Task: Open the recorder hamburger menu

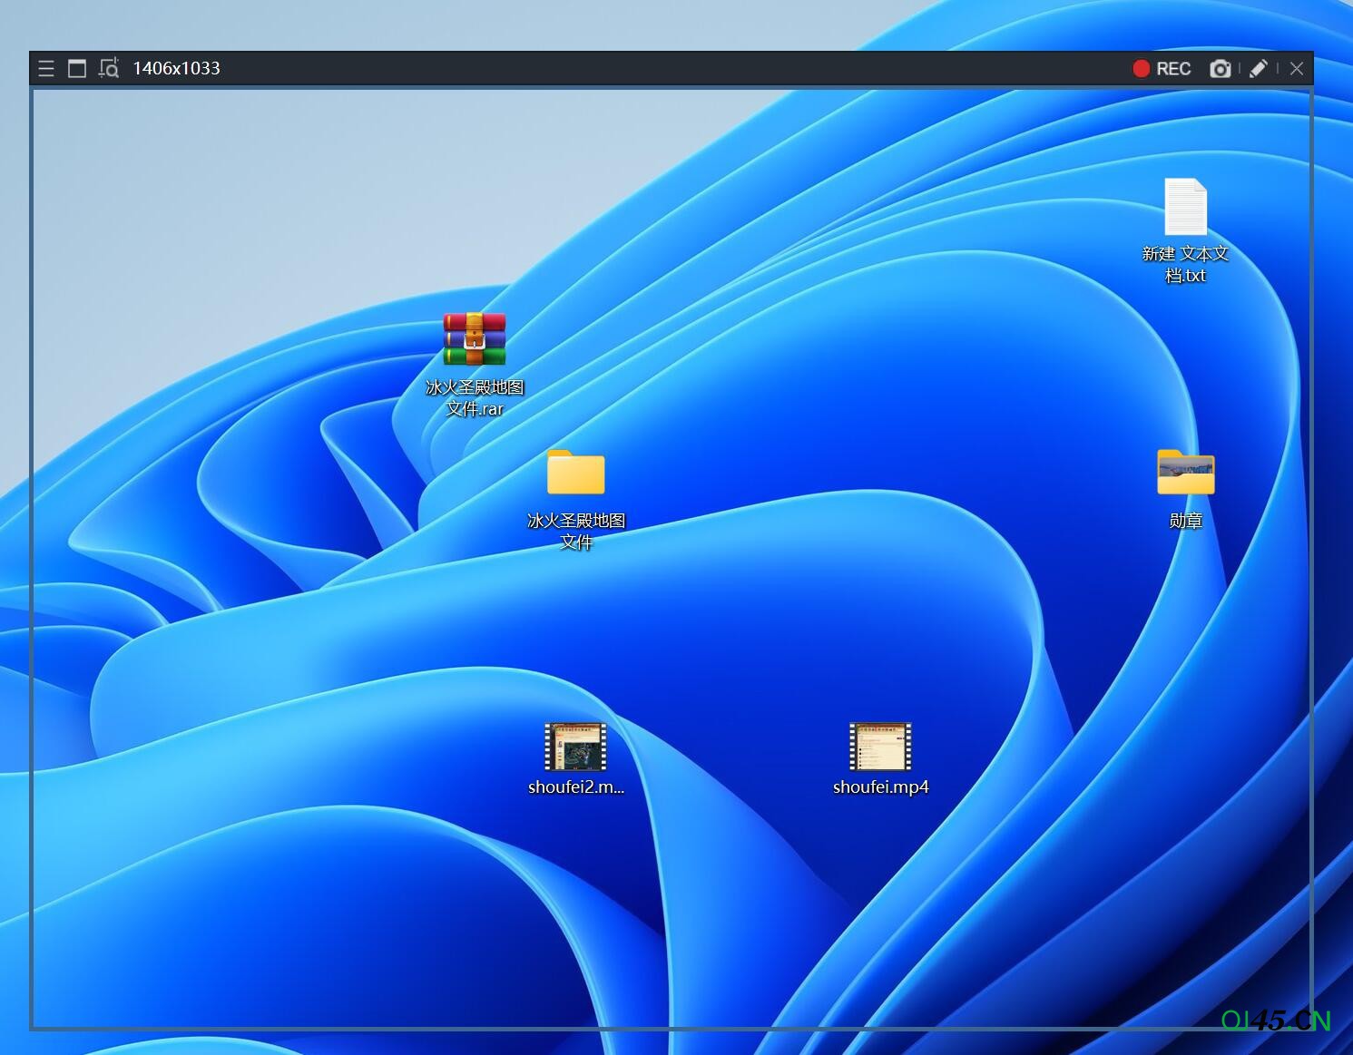Action: point(46,68)
